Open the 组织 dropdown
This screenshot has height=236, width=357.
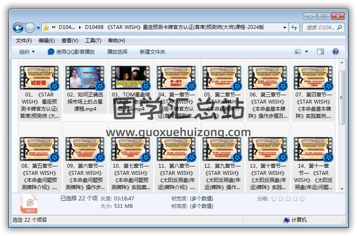click(27, 52)
